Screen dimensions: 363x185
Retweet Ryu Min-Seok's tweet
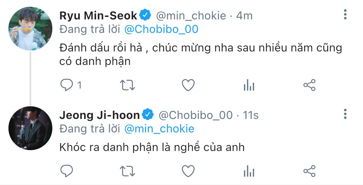(127, 85)
